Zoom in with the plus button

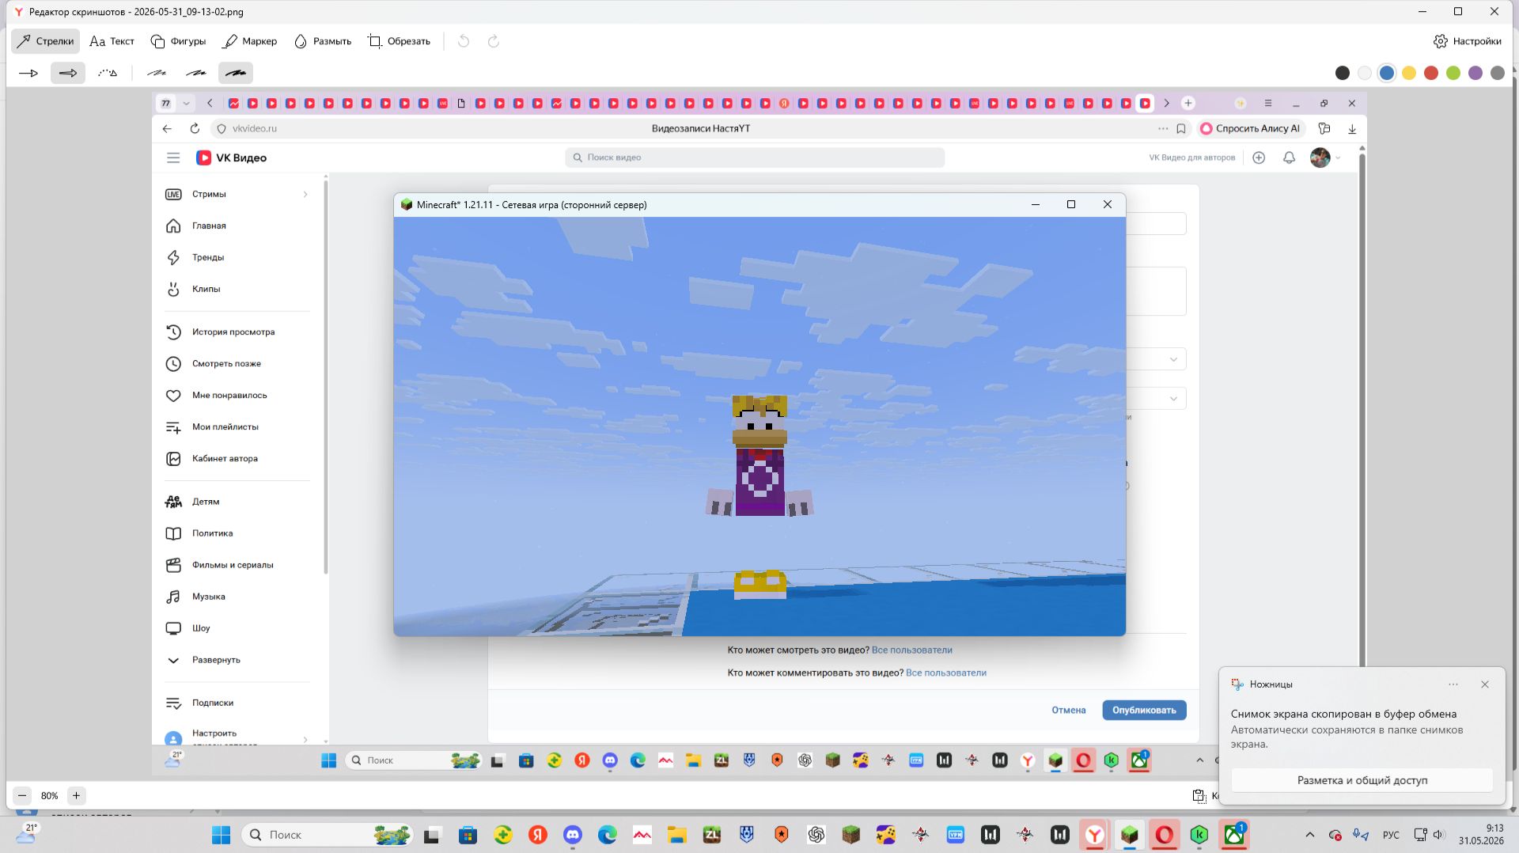(76, 796)
